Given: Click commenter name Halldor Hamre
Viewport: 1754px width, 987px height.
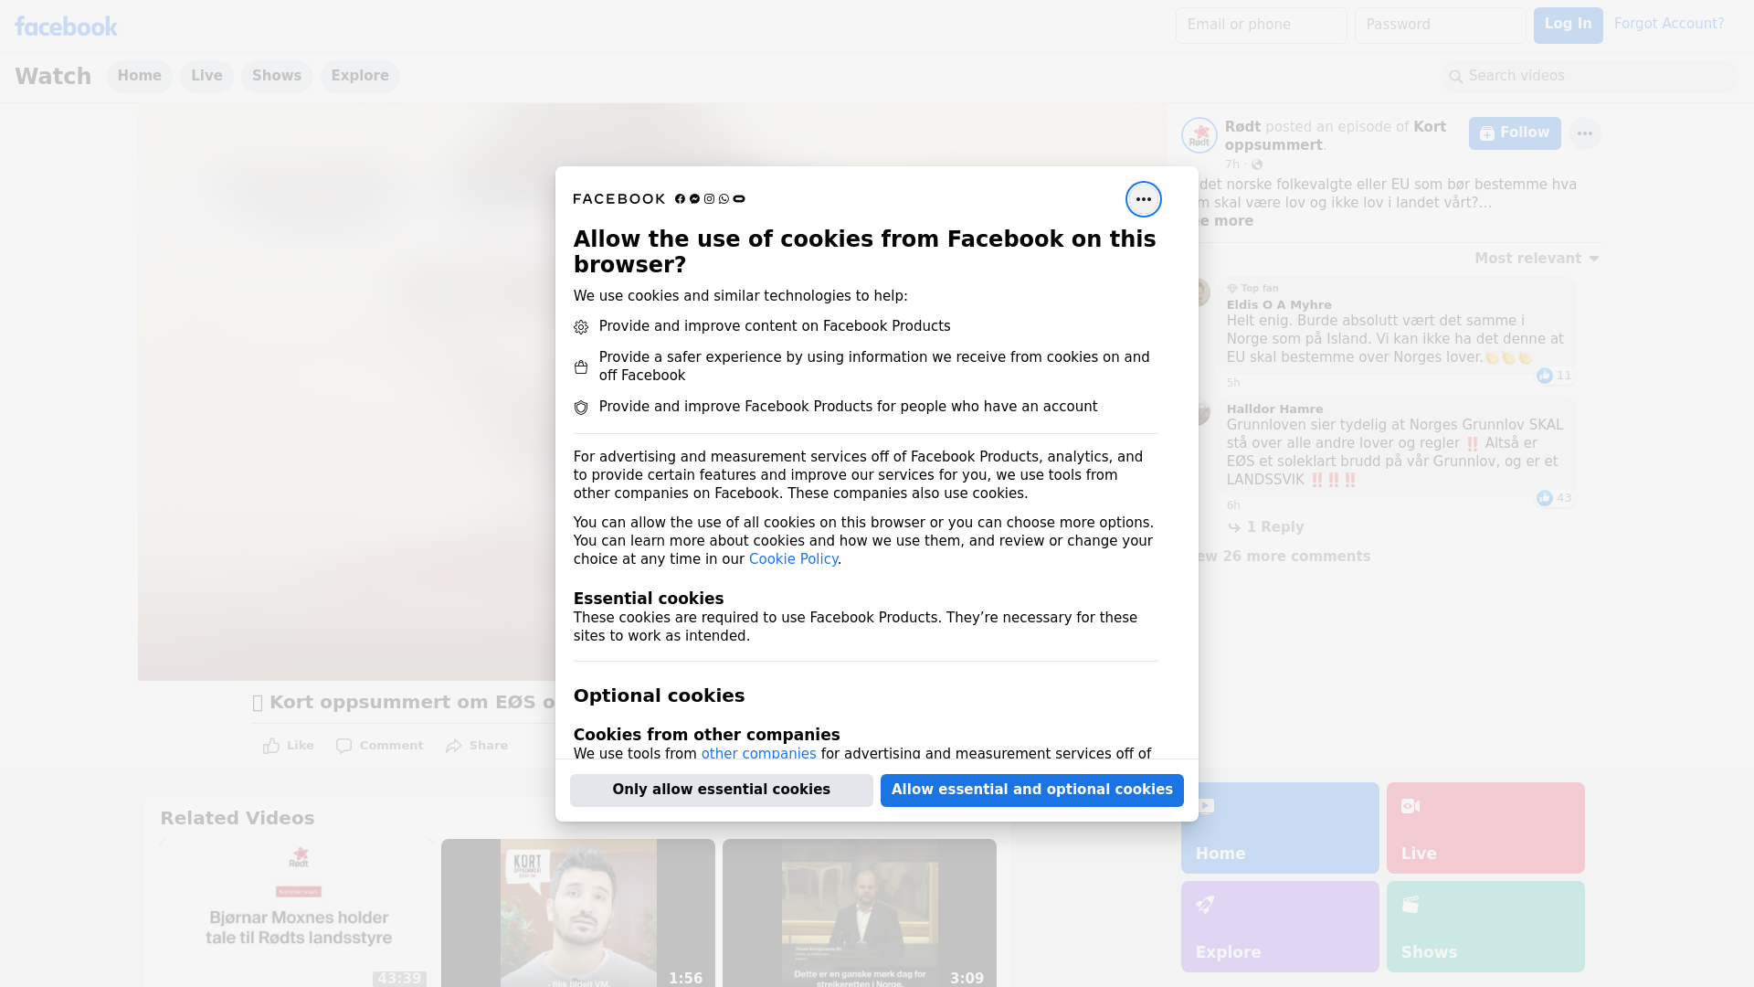Looking at the screenshot, I should point(1274,409).
